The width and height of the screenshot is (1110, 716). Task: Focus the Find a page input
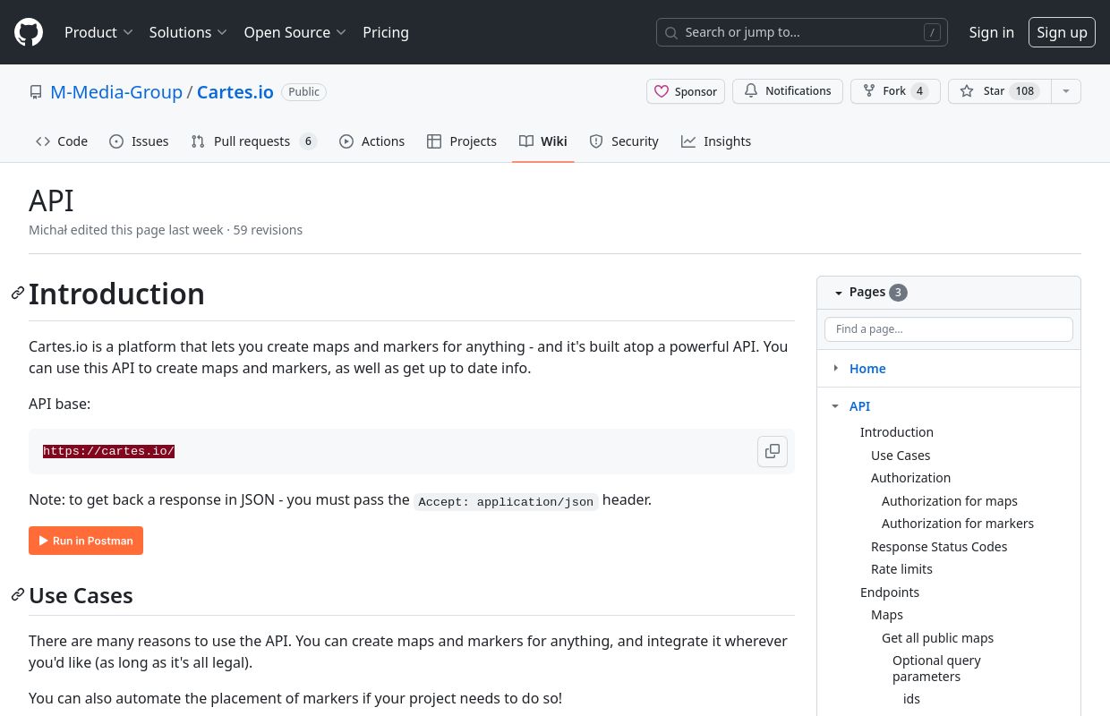click(949, 329)
